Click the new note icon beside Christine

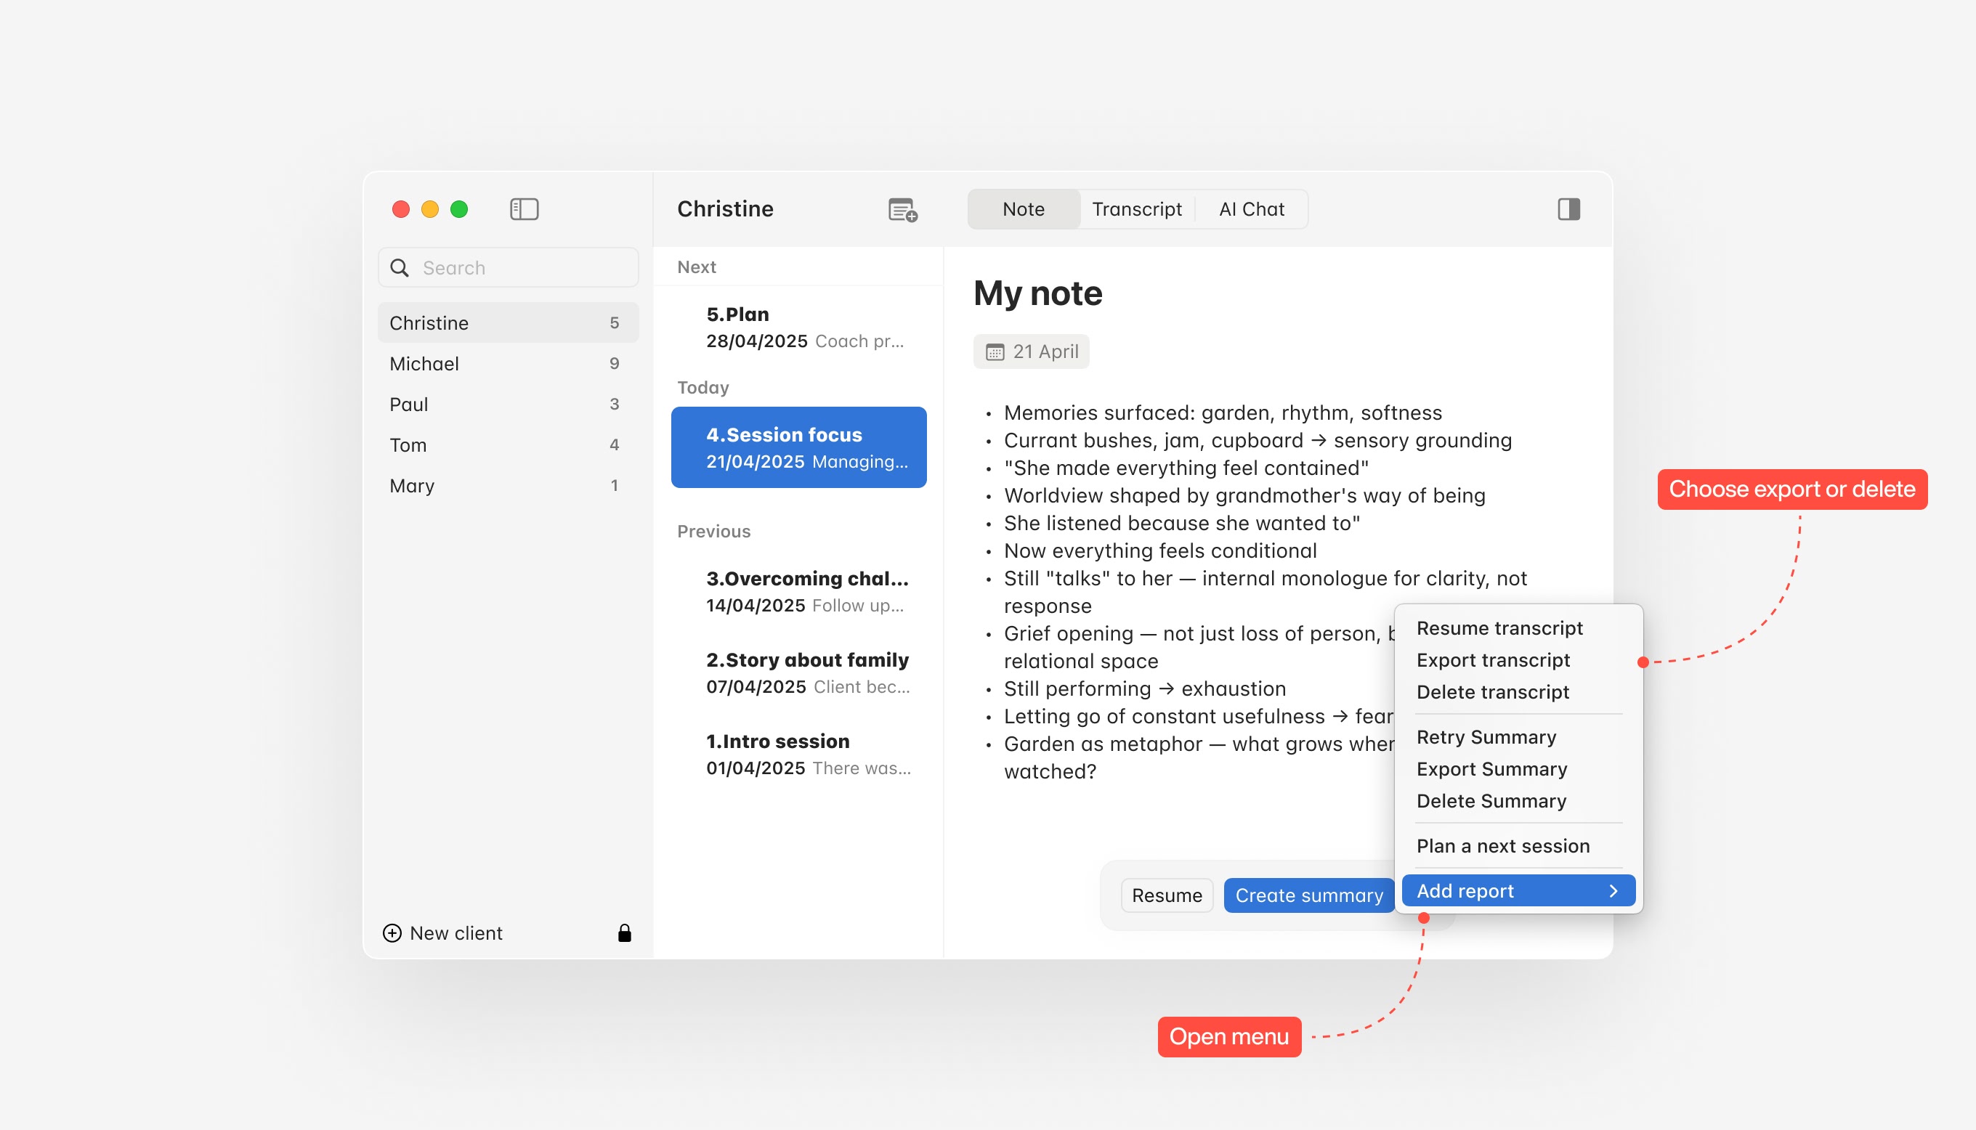click(902, 210)
